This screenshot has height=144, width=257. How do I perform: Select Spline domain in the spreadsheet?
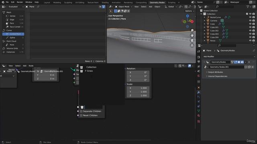(13, 38)
